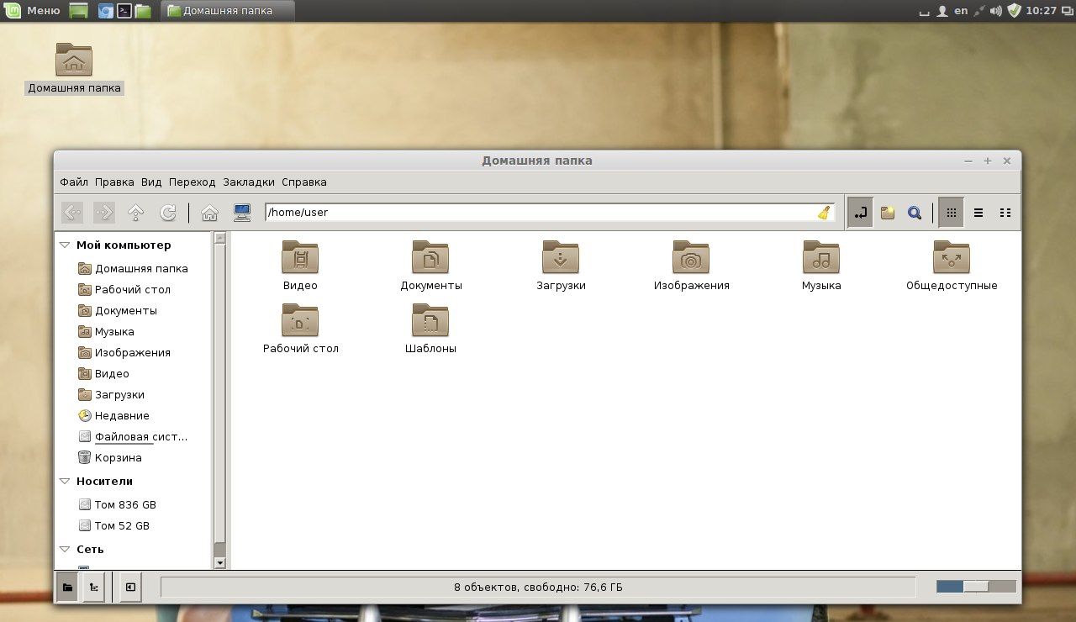Open Домашняя папка desktop icon
This screenshot has height=622, width=1076.
(74, 68)
